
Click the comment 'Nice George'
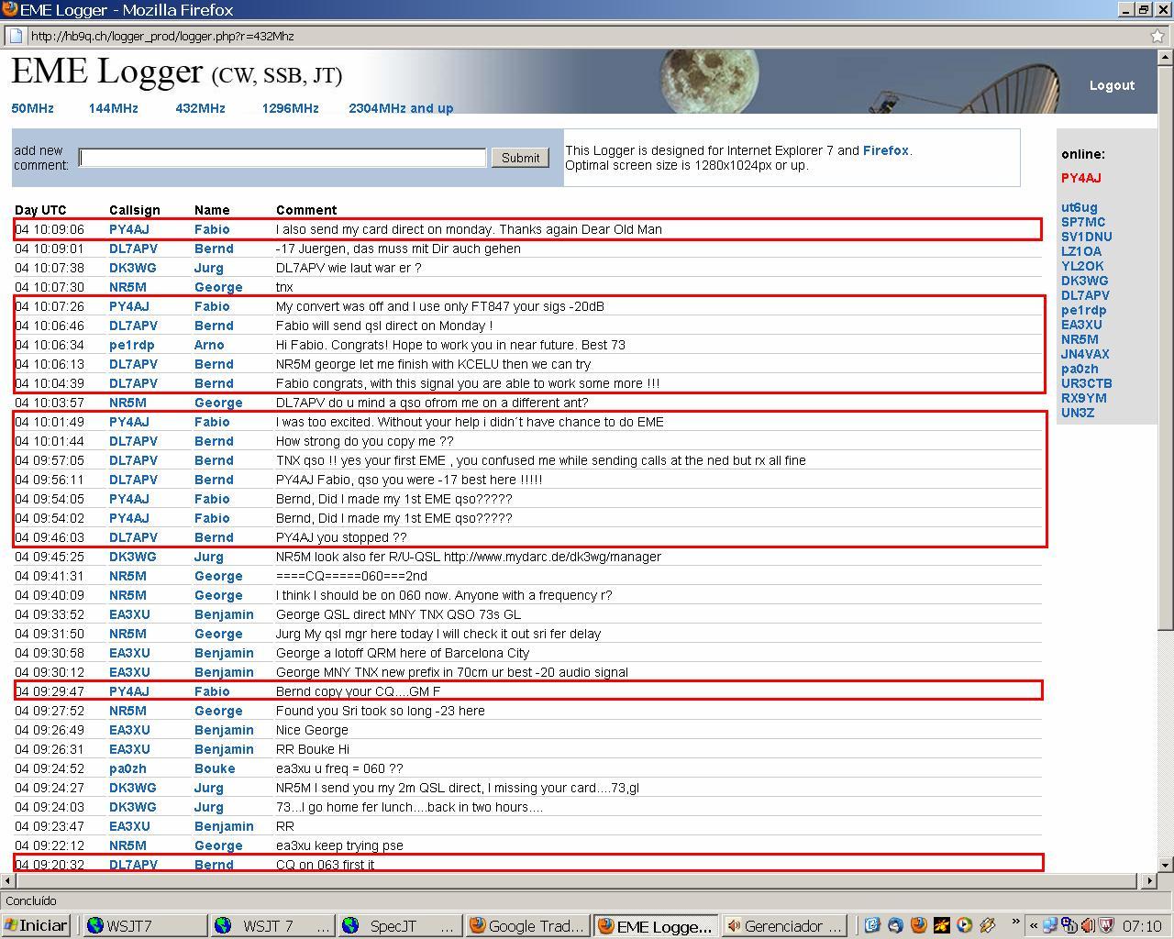point(312,730)
